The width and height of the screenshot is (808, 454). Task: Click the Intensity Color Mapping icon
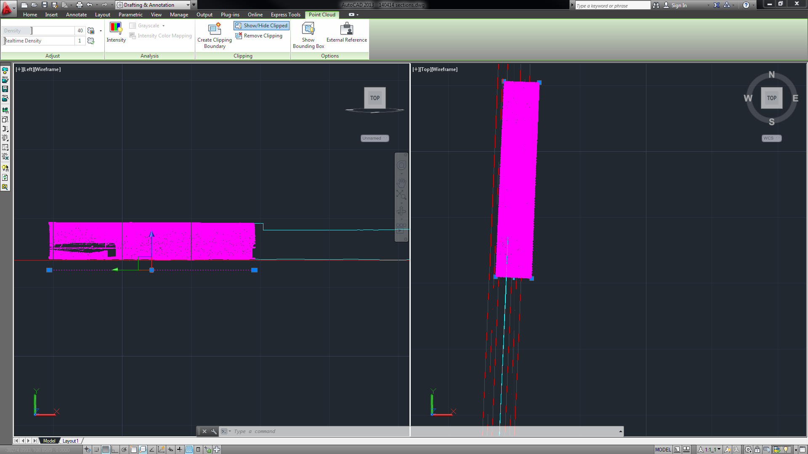132,35
